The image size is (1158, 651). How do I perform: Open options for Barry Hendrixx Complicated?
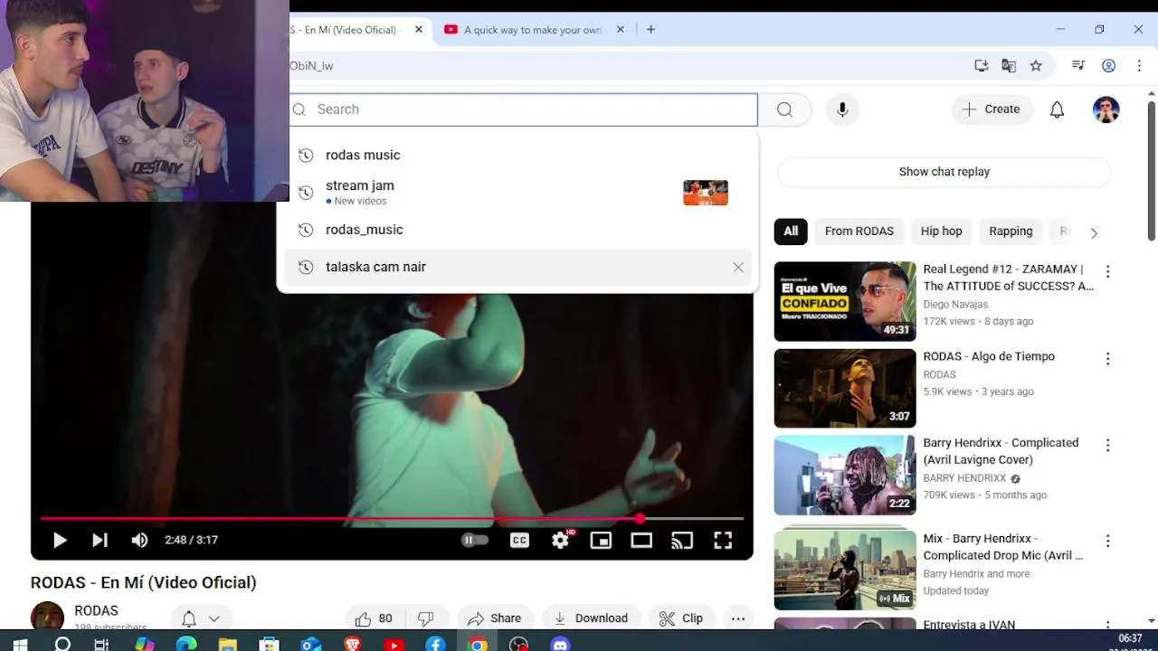(x=1107, y=446)
